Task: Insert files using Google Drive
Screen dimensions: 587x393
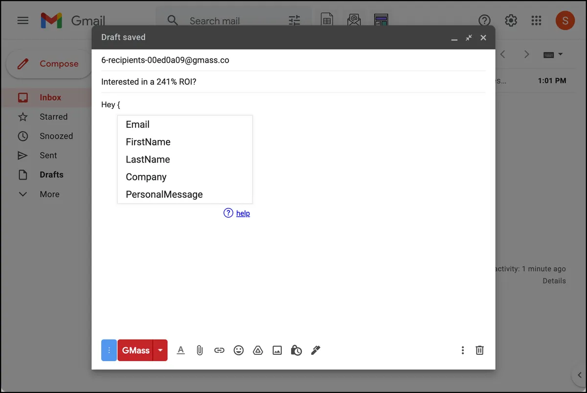Action: coord(258,350)
